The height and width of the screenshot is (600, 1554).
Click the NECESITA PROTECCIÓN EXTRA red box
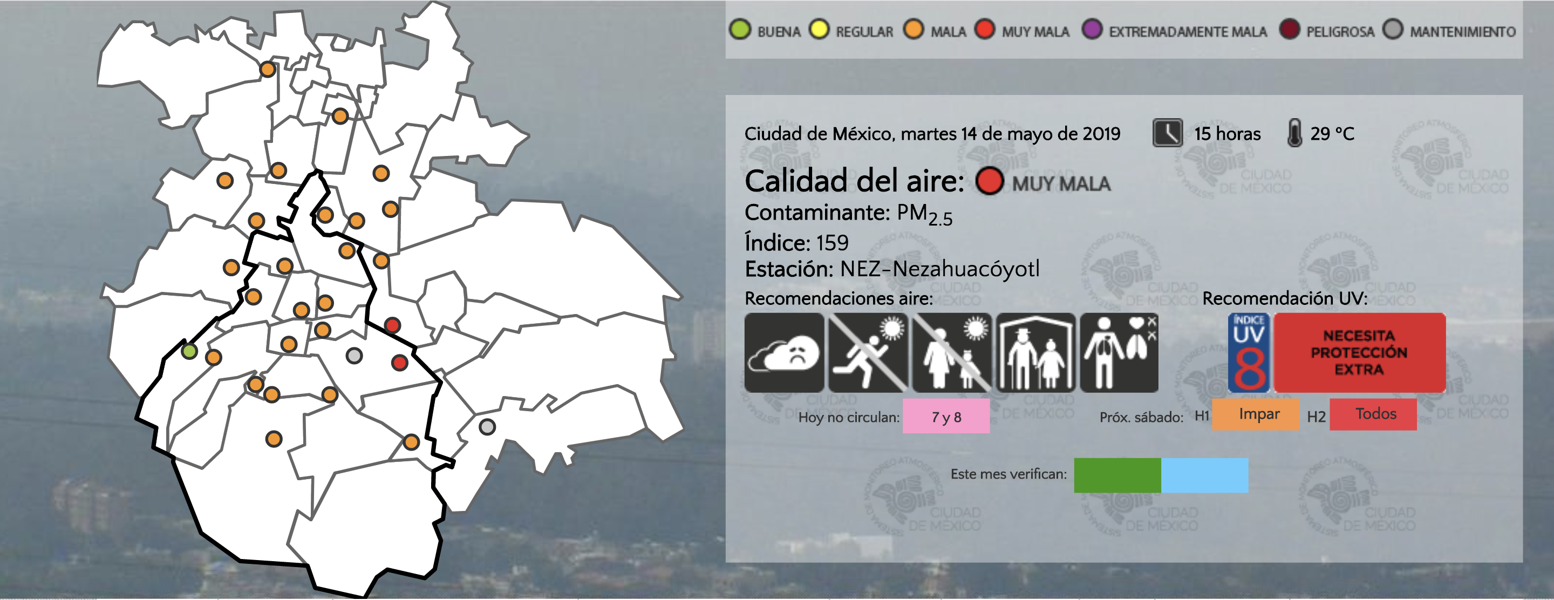1359,352
